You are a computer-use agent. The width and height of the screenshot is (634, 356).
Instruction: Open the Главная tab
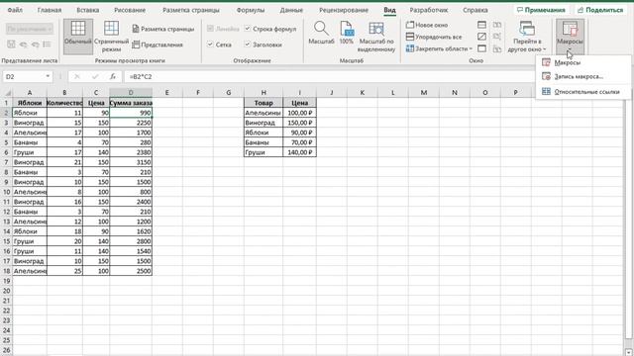[x=50, y=10]
